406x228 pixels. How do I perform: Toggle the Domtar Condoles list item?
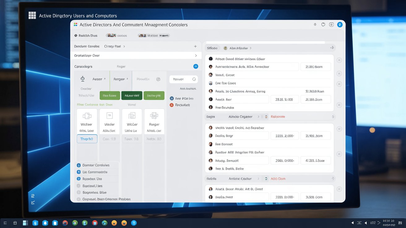tap(79, 165)
